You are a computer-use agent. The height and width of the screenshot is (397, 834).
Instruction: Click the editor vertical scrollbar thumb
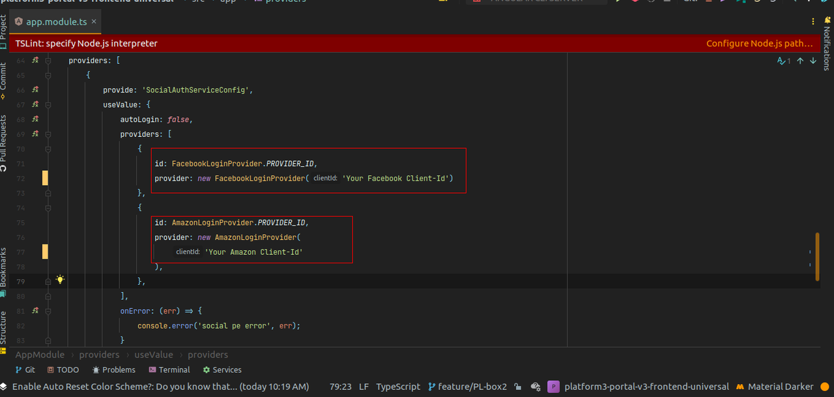click(x=817, y=257)
